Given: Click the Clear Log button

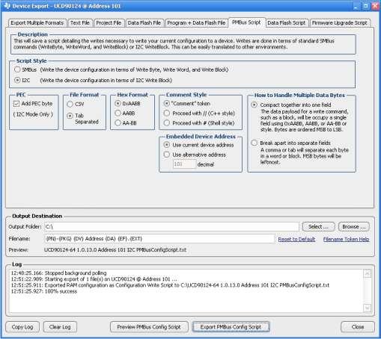Looking at the screenshot, I should click(60, 327).
